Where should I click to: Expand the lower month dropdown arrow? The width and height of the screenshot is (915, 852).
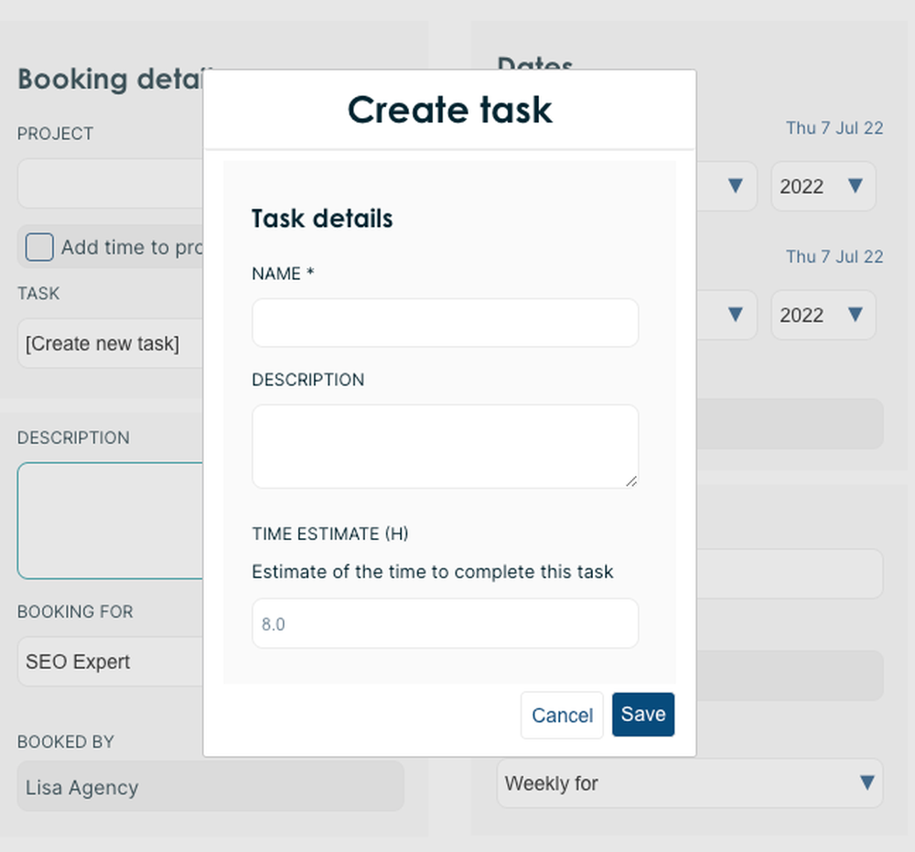click(737, 315)
